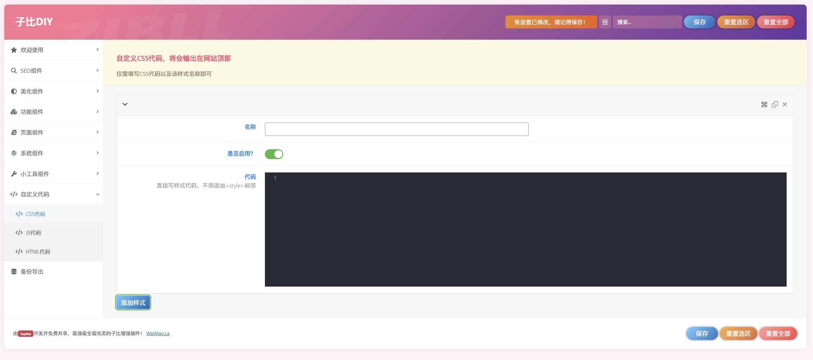
Task: Click the expand-all list icon beside search
Action: (x=605, y=22)
